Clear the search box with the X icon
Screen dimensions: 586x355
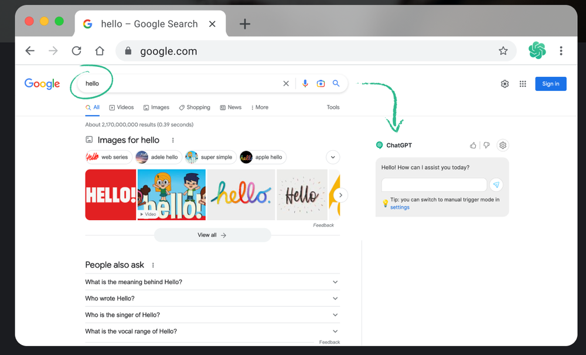(x=286, y=83)
